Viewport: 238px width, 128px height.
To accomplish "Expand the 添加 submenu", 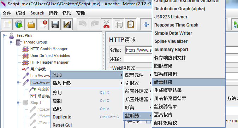I will (87, 75).
